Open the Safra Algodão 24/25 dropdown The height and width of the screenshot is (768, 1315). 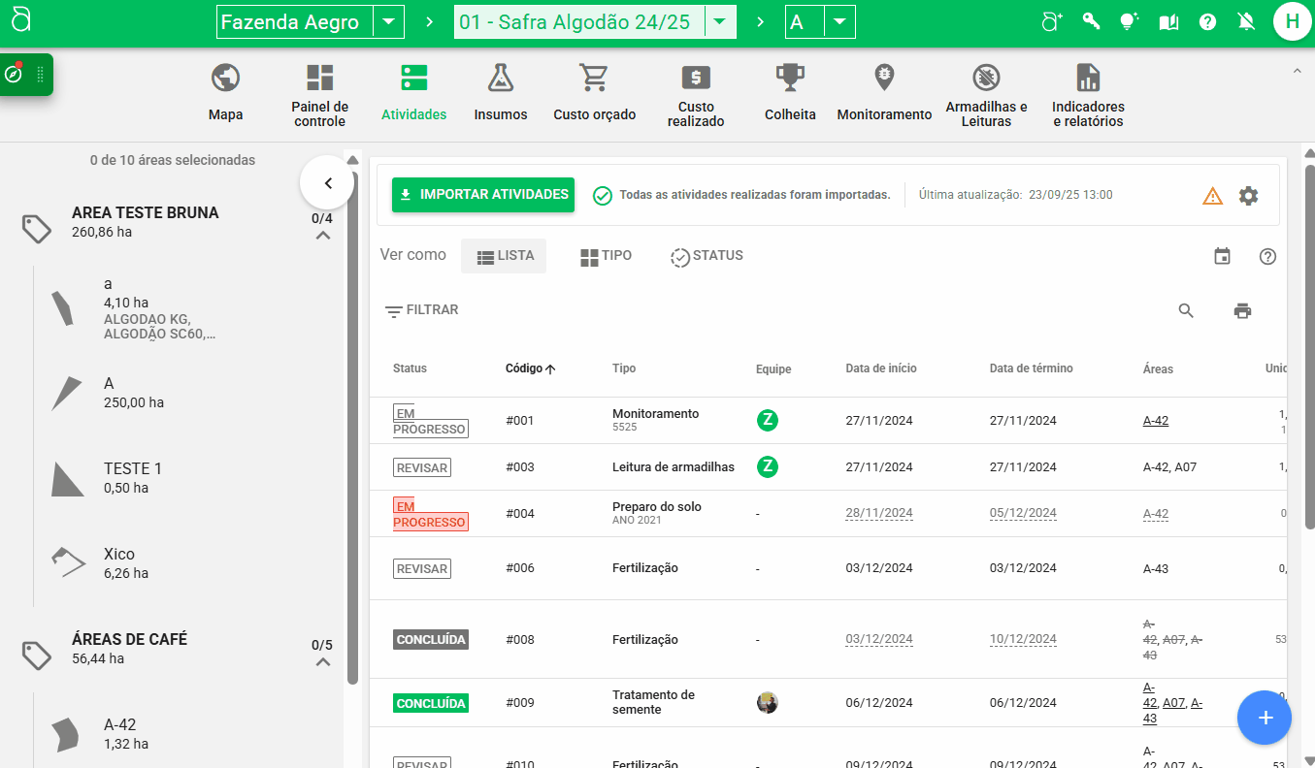coord(720,21)
